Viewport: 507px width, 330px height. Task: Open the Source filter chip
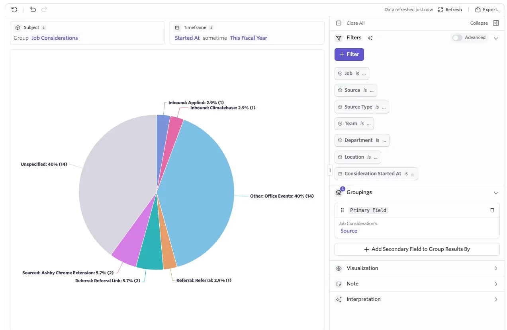pyautogui.click(x=356, y=90)
